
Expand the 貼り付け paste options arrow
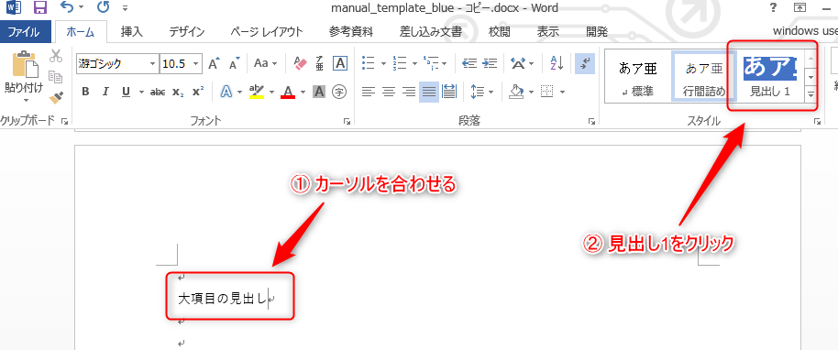(x=25, y=100)
